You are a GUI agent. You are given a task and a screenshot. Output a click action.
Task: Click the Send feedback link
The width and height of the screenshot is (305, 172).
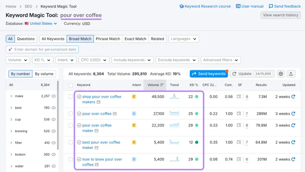click(x=285, y=6)
